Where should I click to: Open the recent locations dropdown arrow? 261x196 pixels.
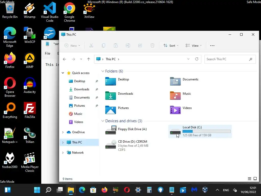point(81,59)
